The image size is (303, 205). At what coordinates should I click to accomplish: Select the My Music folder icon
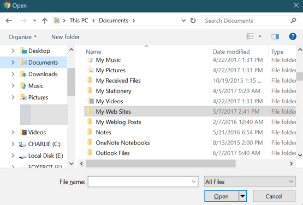(x=91, y=60)
